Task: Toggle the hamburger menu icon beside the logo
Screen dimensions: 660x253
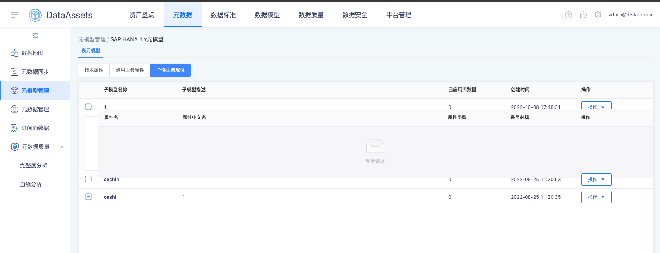Action: coord(14,15)
